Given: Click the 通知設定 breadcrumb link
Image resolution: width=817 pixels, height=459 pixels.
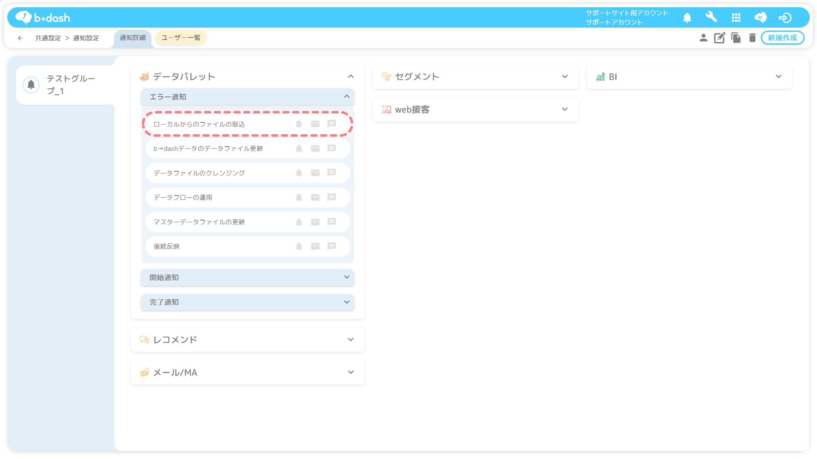Looking at the screenshot, I should tap(86, 38).
